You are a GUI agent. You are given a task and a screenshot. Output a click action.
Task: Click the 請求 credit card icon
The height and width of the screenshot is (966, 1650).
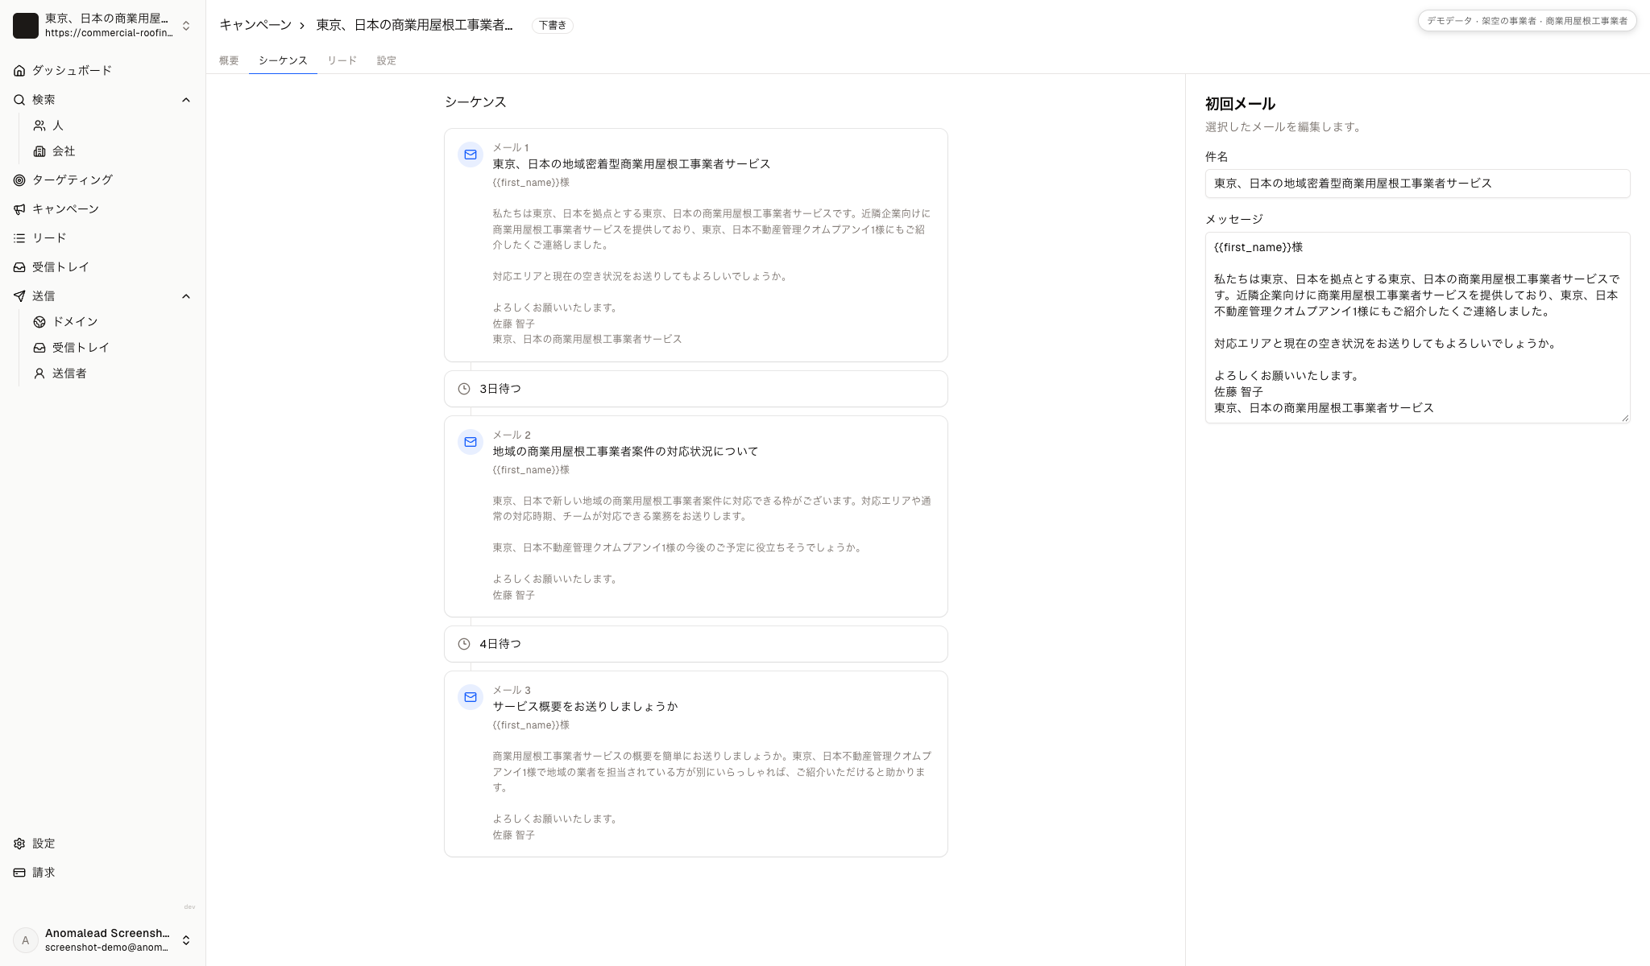click(19, 873)
